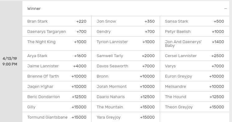Select Jaime Lannister +4000 option
The height and width of the screenshot is (122, 232).
coord(57,66)
